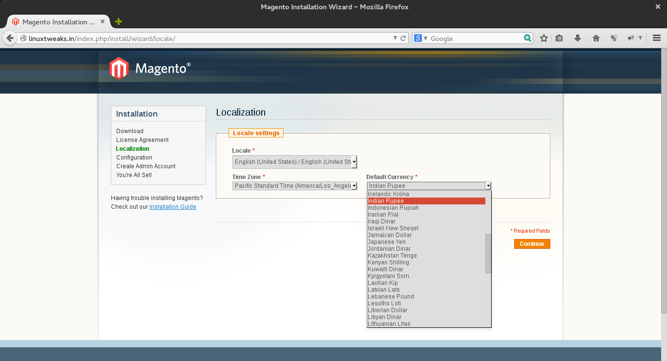This screenshot has width=667, height=361.
Task: Click the currency list scrollbar thumb
Action: pyautogui.click(x=488, y=254)
